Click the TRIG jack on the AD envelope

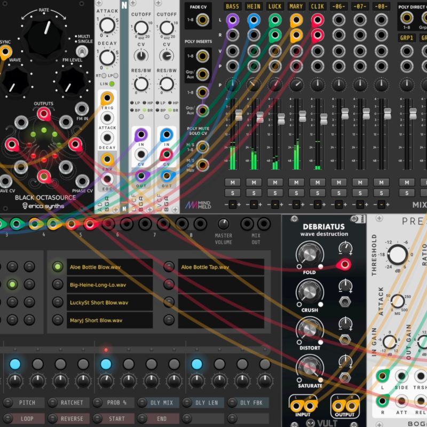pyautogui.click(x=107, y=98)
